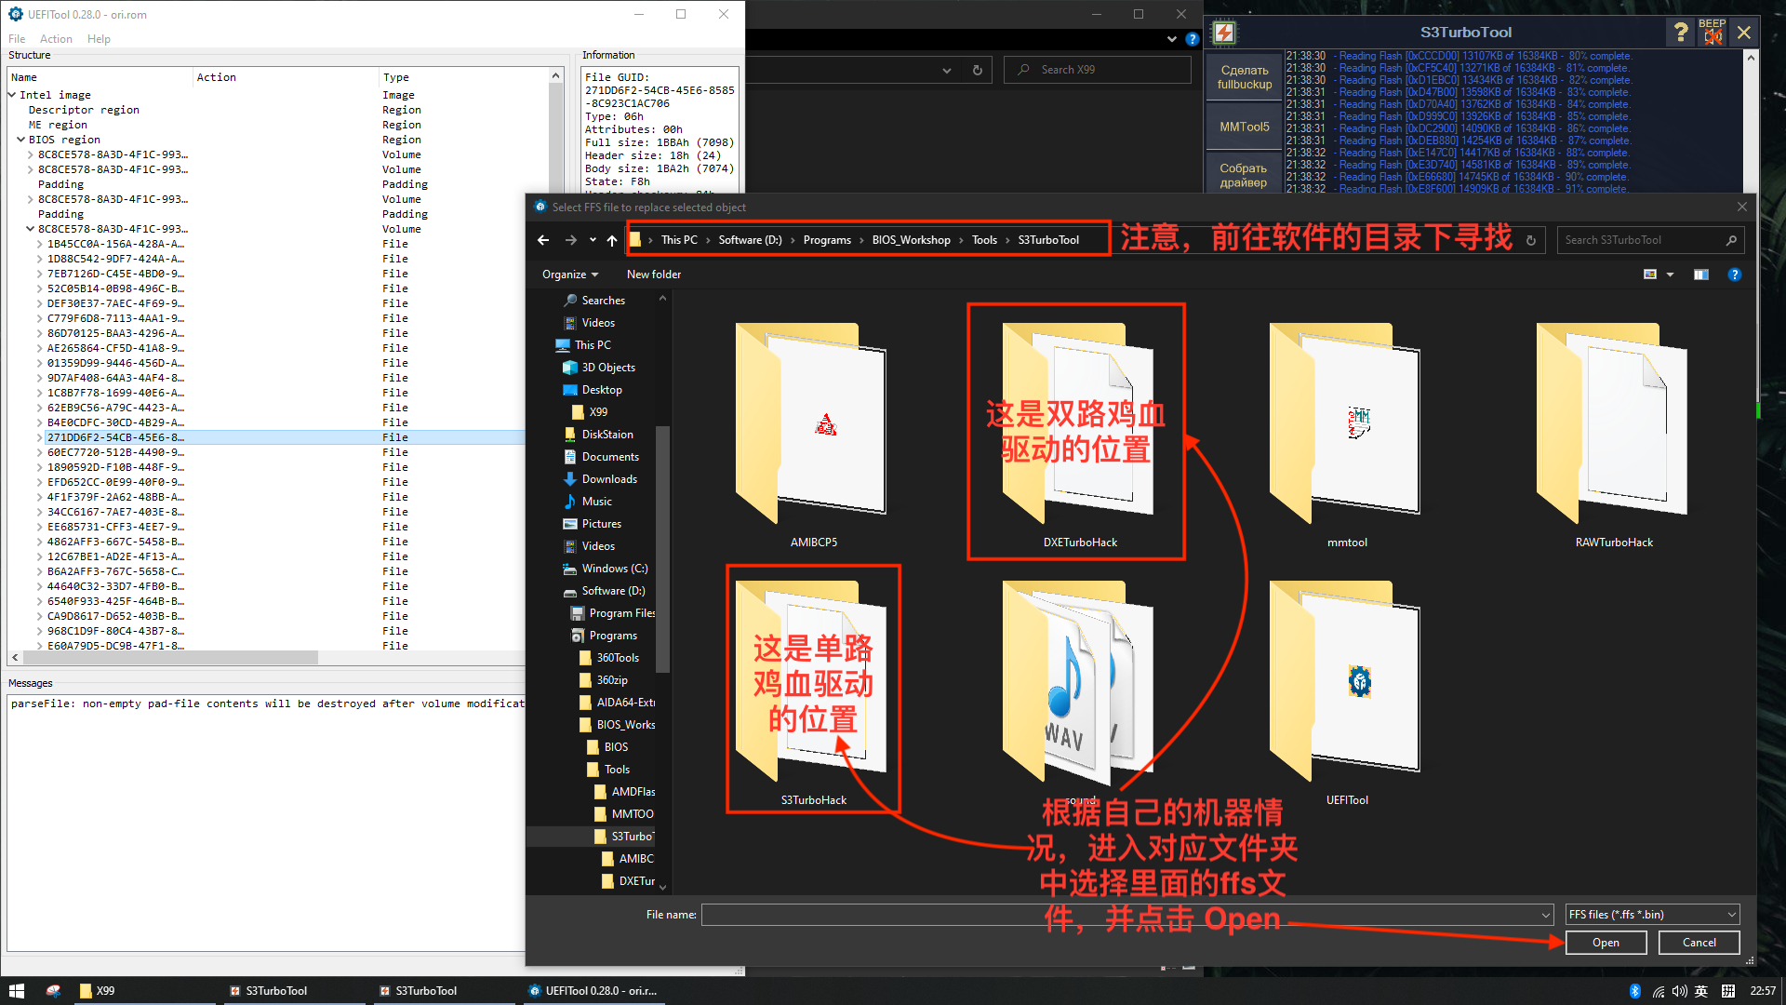
Task: Click Сделать fullbuckup button
Action: 1245,77
